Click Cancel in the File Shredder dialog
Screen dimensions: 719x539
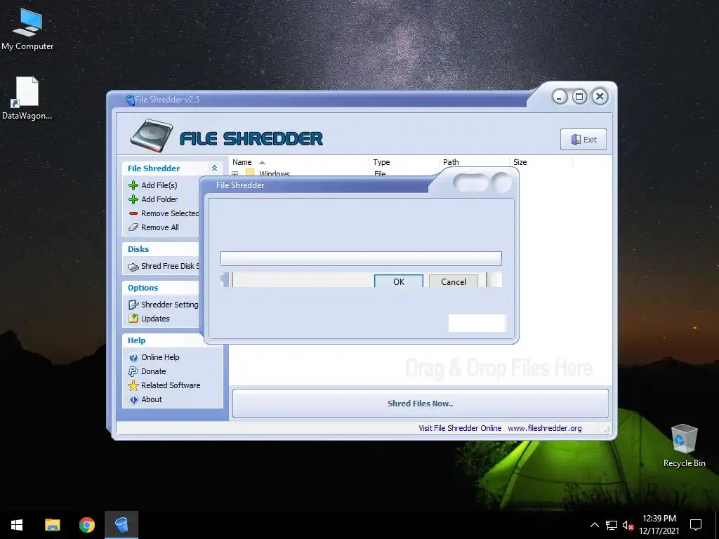tap(454, 281)
